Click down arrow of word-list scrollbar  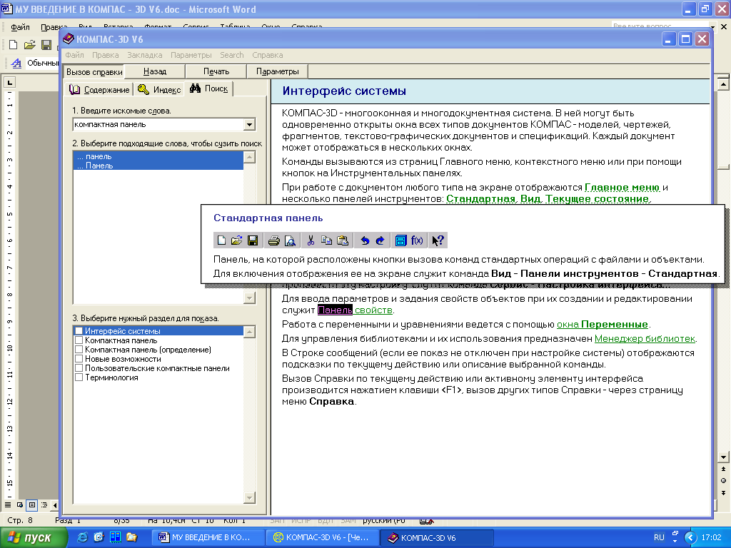pyautogui.click(x=249, y=298)
